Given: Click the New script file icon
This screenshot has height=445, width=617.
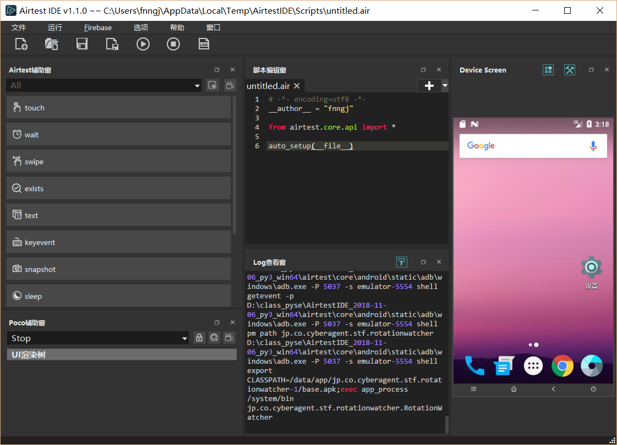Looking at the screenshot, I should pyautogui.click(x=21, y=44).
